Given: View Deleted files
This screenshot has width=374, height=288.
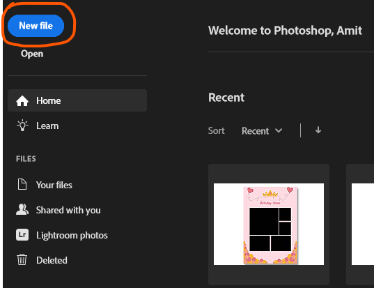Looking at the screenshot, I should [x=52, y=260].
